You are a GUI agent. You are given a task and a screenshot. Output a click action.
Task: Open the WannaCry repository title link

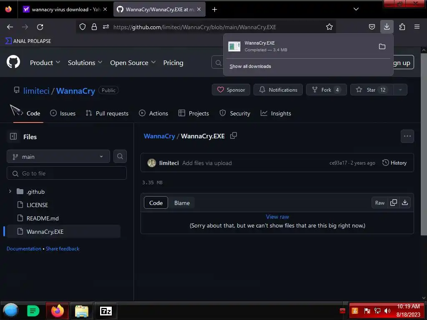coord(75,90)
